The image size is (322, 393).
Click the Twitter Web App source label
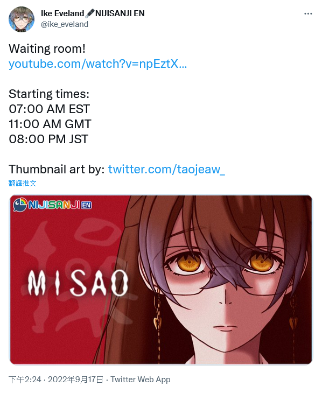(141, 380)
